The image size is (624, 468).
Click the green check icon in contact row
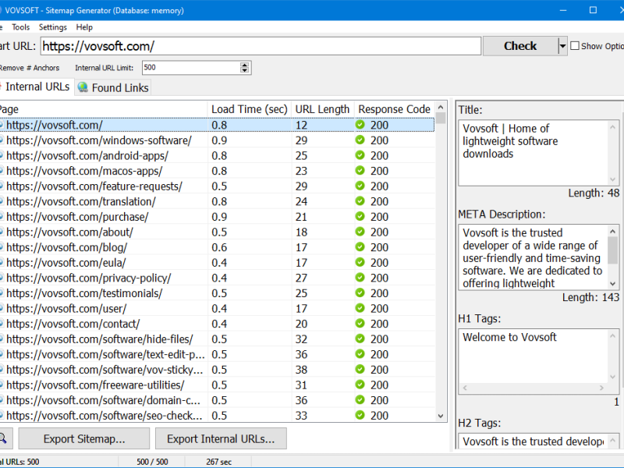pyautogui.click(x=360, y=324)
